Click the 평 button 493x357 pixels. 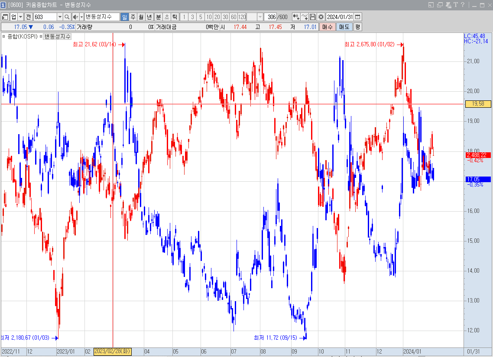tap(357, 27)
